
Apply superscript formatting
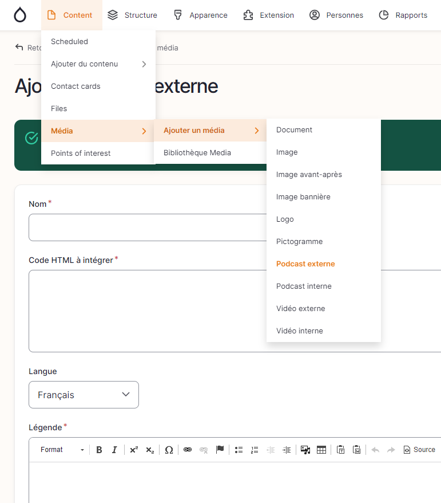click(x=134, y=450)
